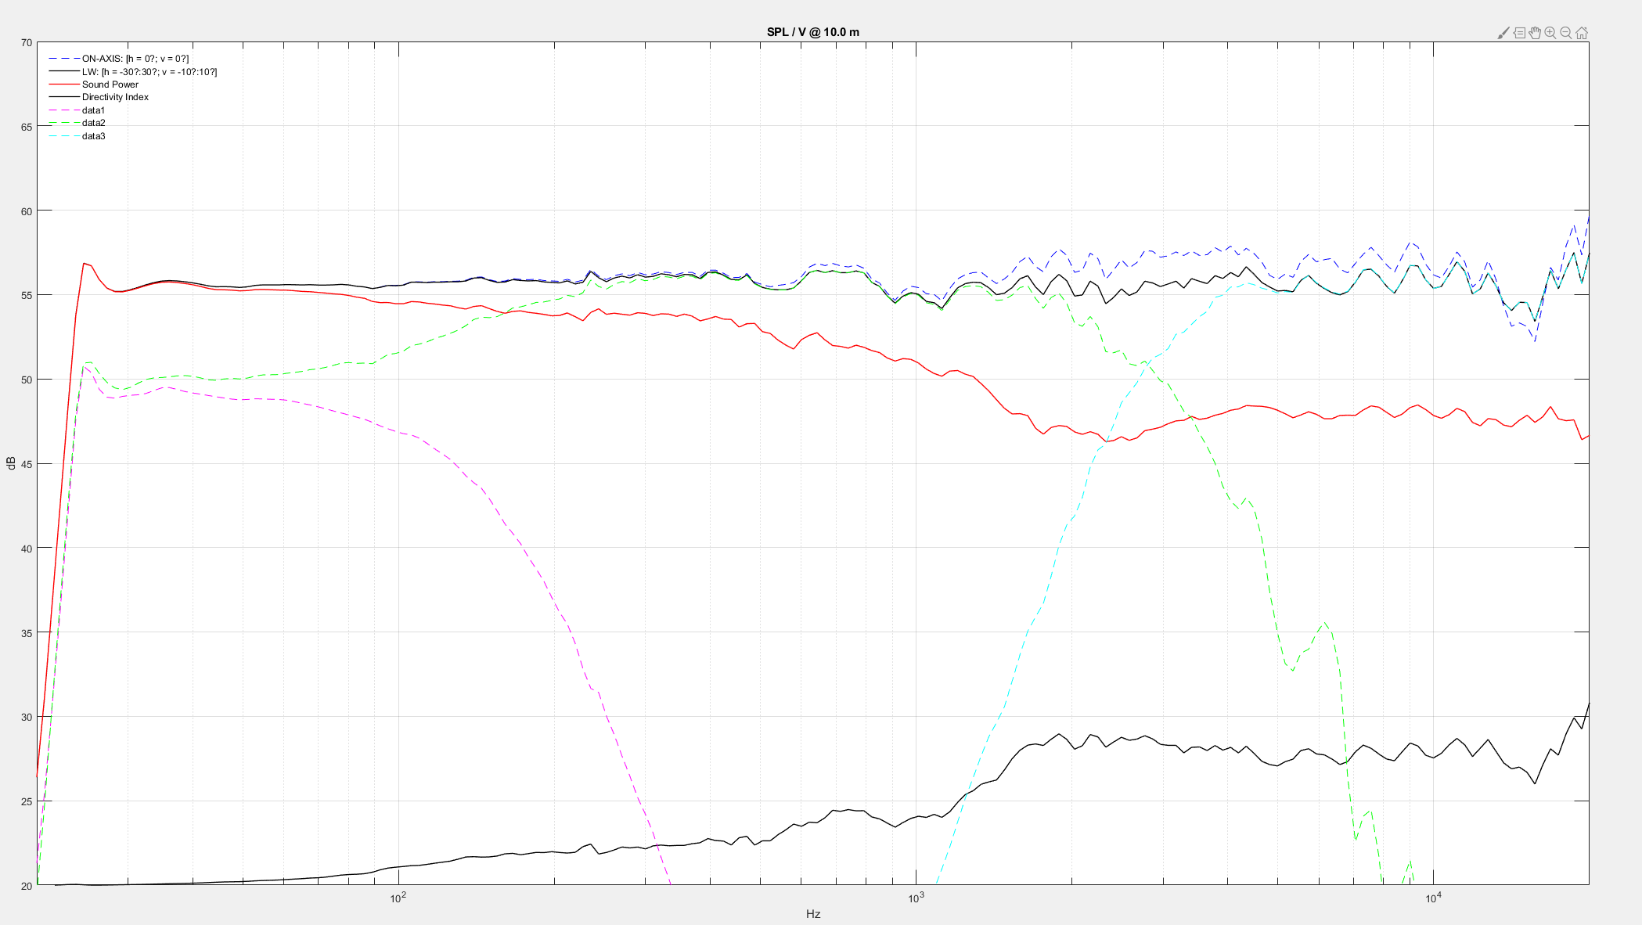Click the dB y-axis label
The image size is (1642, 925).
pyautogui.click(x=11, y=463)
